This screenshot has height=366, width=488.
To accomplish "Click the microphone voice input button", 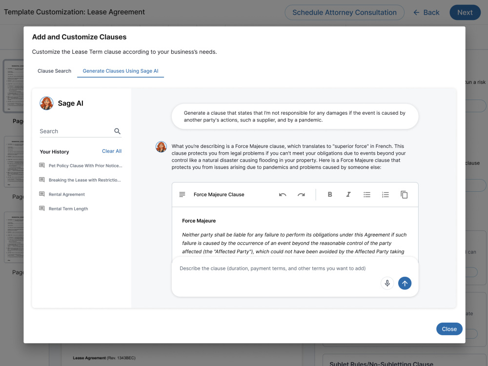I will [387, 283].
